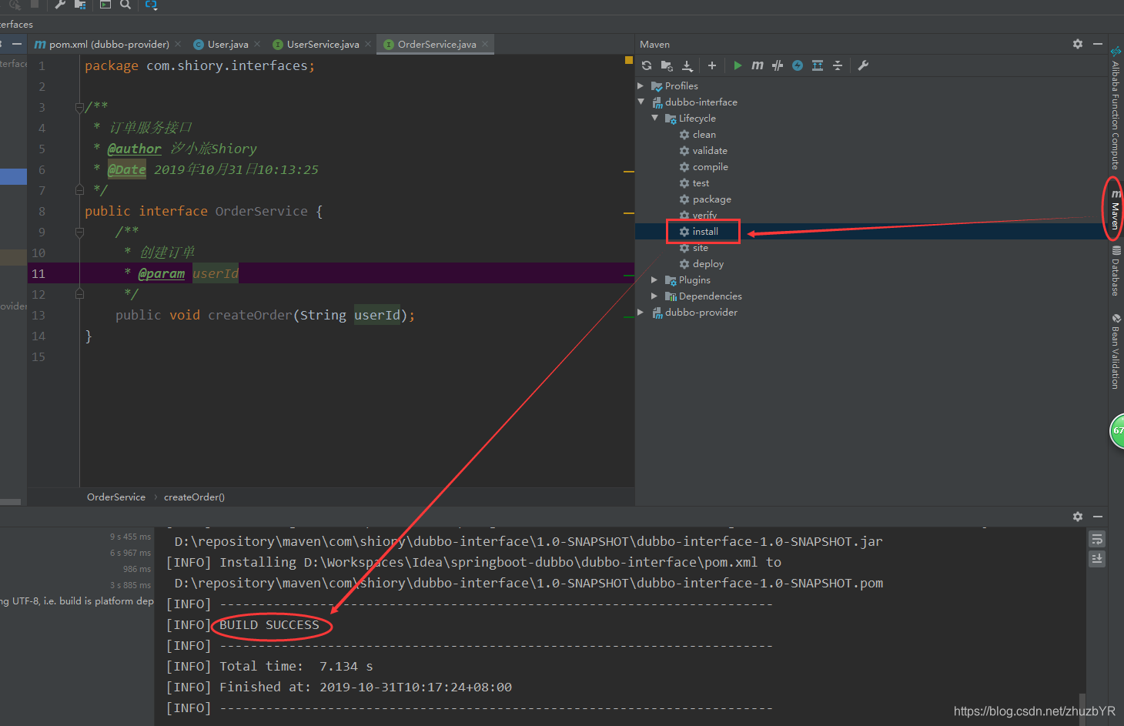Viewport: 1124px width, 726px height.
Task: Open Alibaba Function Compute side tab
Action: 1116,108
